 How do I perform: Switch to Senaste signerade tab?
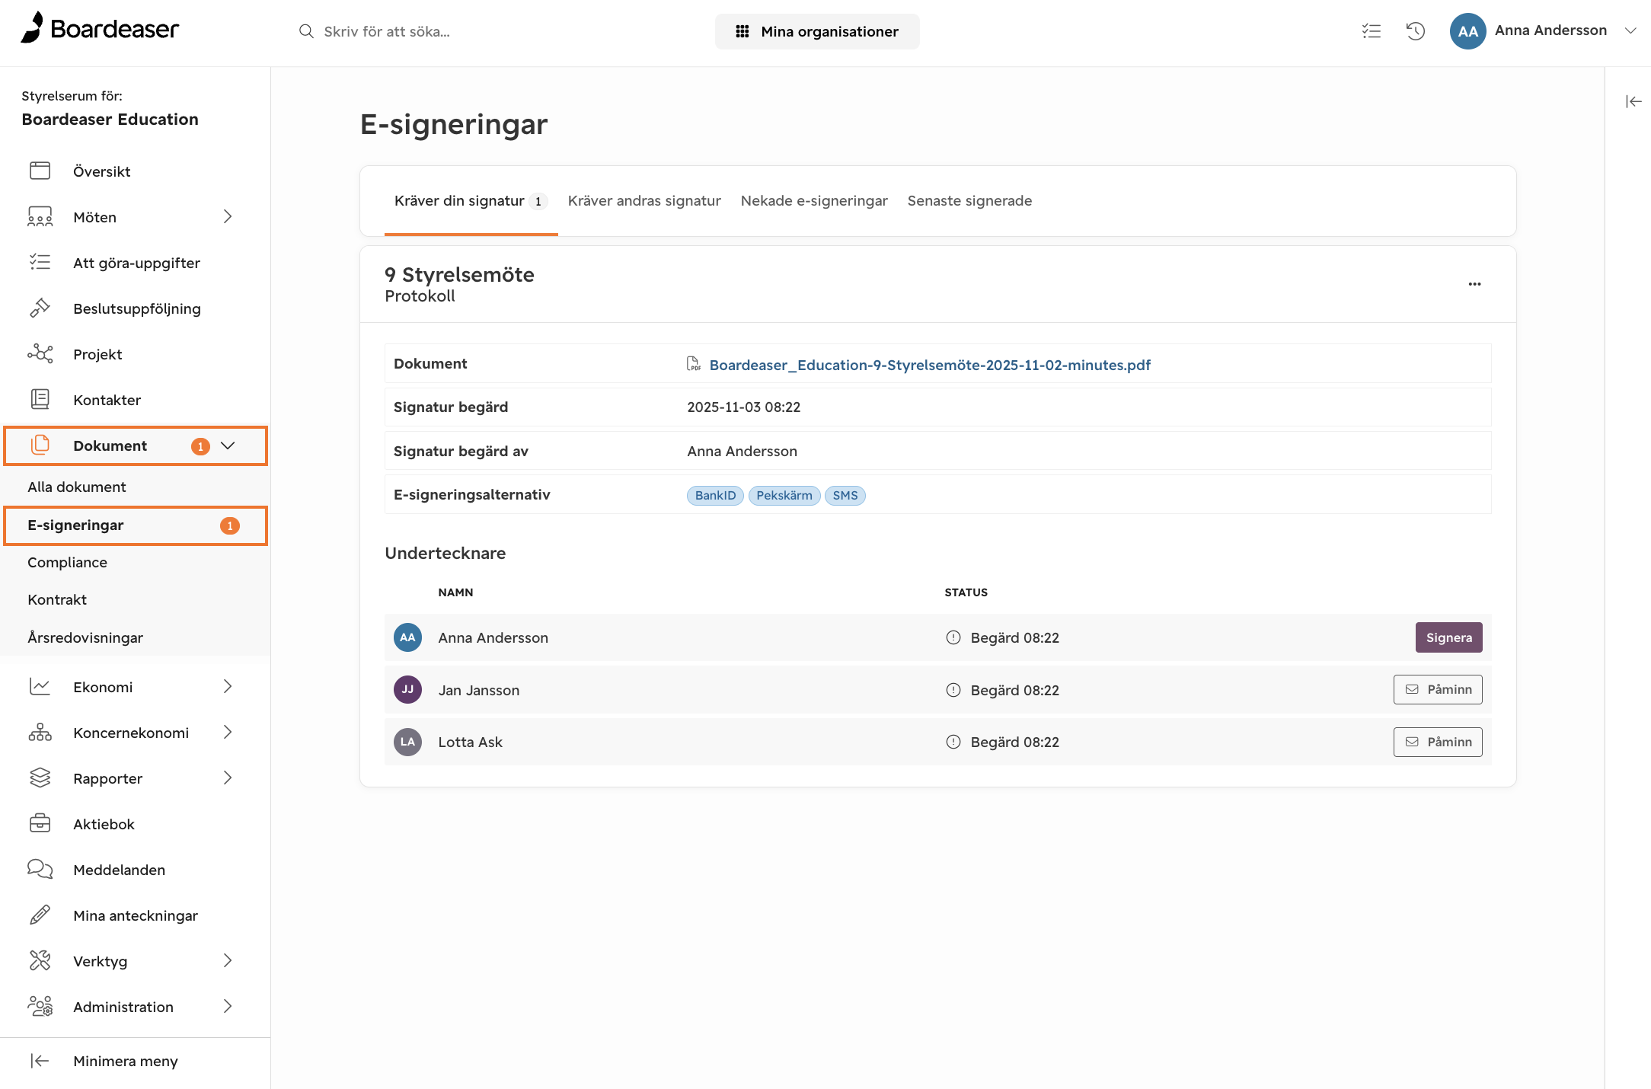[x=970, y=201]
